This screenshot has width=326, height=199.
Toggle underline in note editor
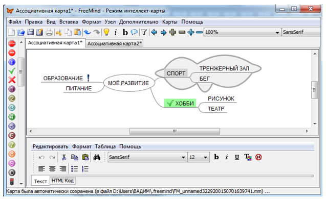point(237,157)
